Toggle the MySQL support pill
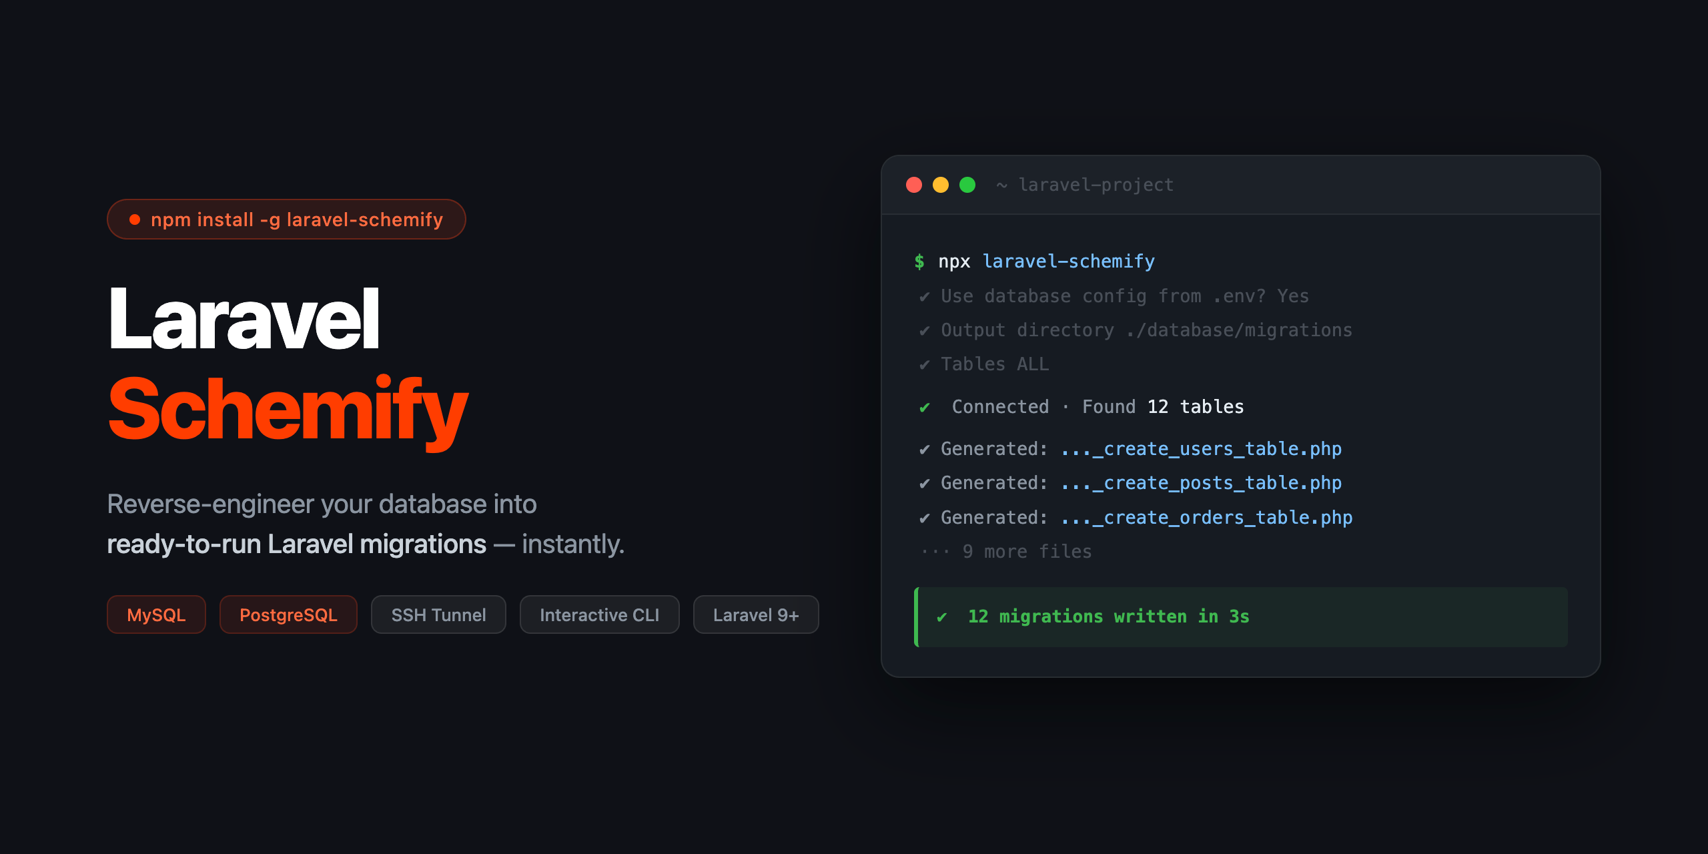This screenshot has width=1708, height=854. (156, 614)
